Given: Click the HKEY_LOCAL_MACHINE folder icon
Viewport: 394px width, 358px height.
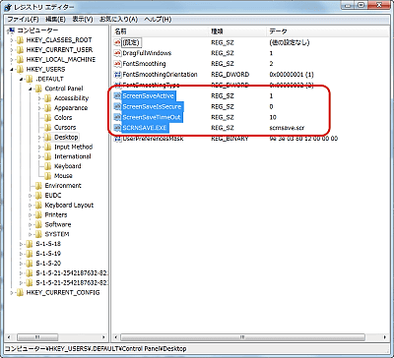Looking at the screenshot, I should [x=20, y=60].
